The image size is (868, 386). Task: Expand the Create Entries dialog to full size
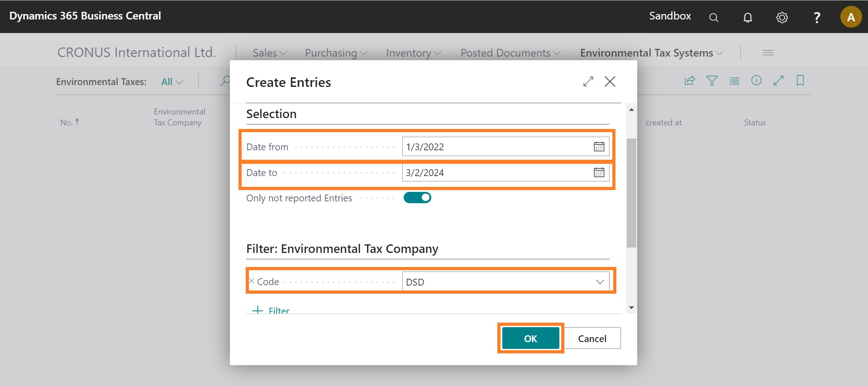(588, 81)
